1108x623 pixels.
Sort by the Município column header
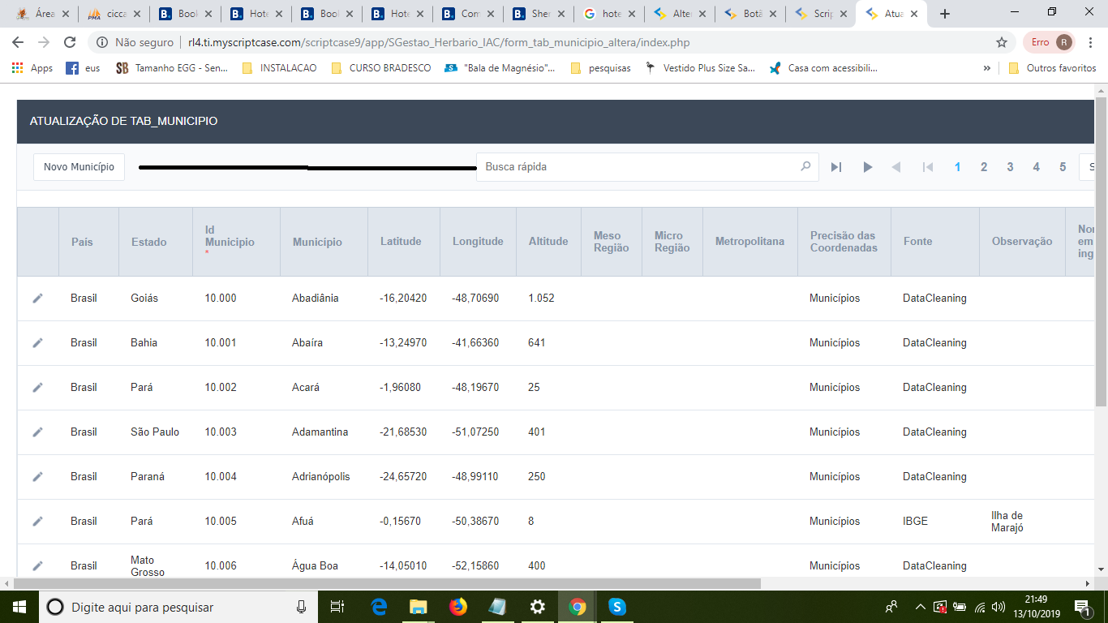tap(317, 242)
